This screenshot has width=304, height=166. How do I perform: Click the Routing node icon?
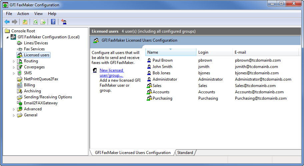(x=20, y=61)
